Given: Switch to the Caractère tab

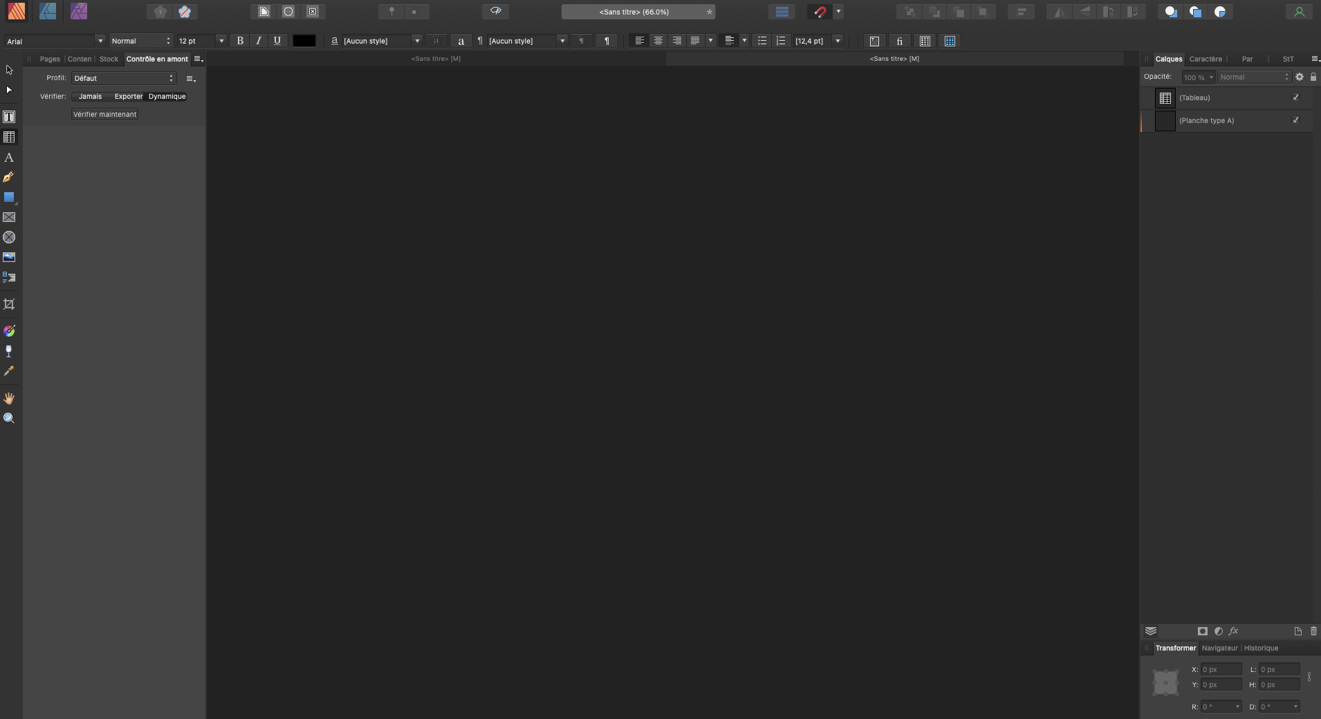Looking at the screenshot, I should pyautogui.click(x=1205, y=59).
